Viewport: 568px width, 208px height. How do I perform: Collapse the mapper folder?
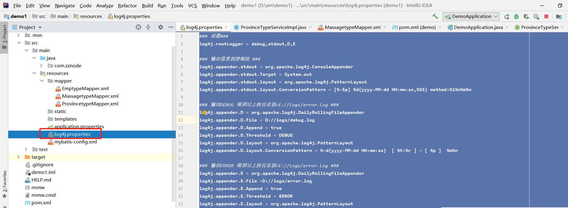[x=42, y=81]
